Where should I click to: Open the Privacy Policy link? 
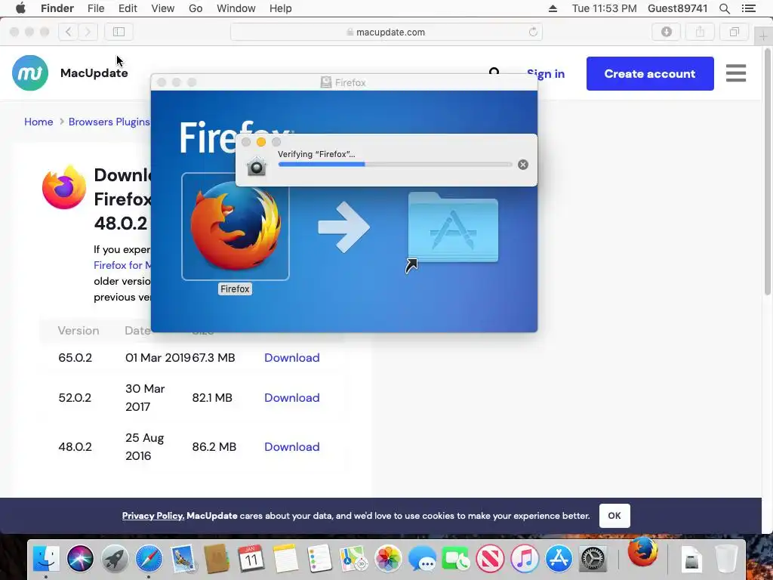click(x=153, y=516)
